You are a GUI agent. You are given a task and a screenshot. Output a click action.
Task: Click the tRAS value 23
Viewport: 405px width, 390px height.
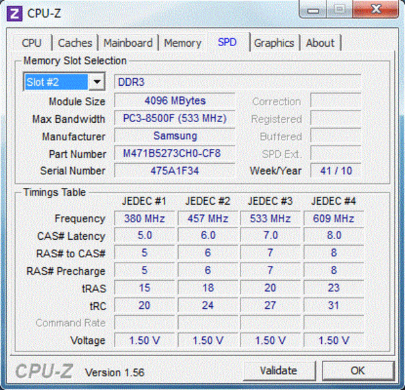pos(333,288)
